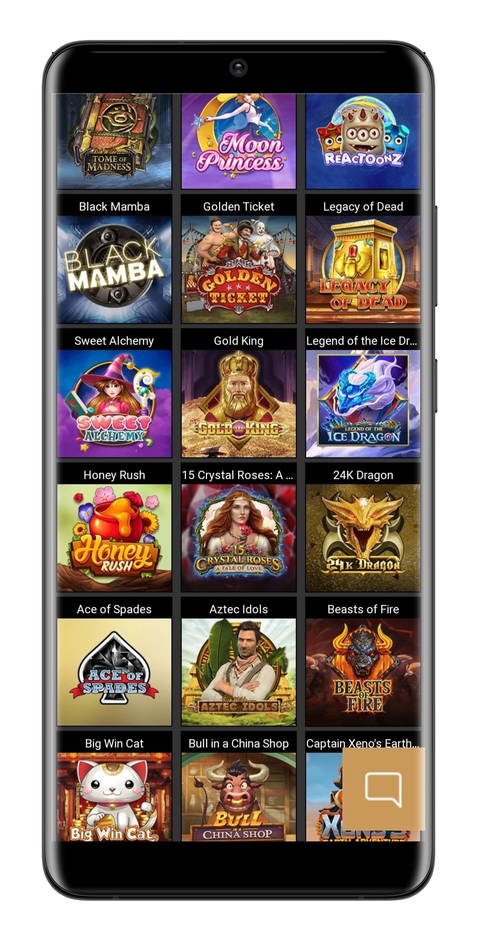Viewport: 477px width, 934px height.
Task: Open the Honey Rush game tile
Action: 114,538
